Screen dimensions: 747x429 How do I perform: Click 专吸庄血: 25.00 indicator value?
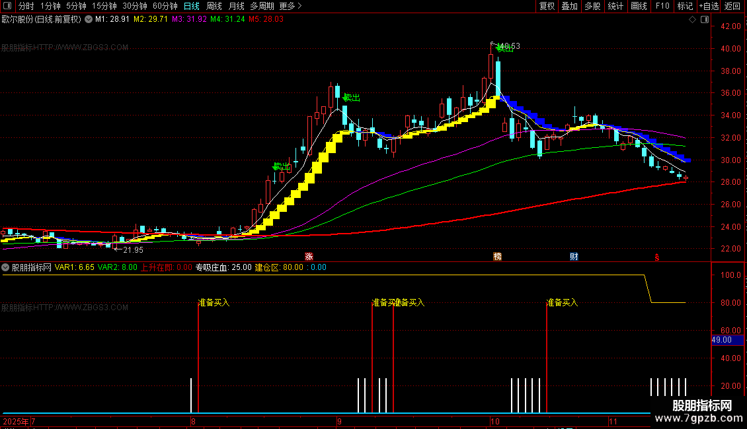pos(223,267)
